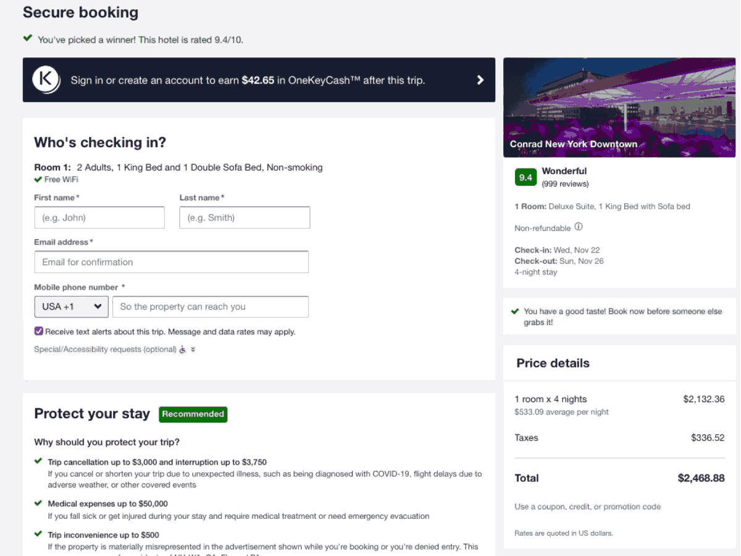Screen dimensions: 741x556
Task: Click the info icon next to Non-refundable
Action: (578, 227)
